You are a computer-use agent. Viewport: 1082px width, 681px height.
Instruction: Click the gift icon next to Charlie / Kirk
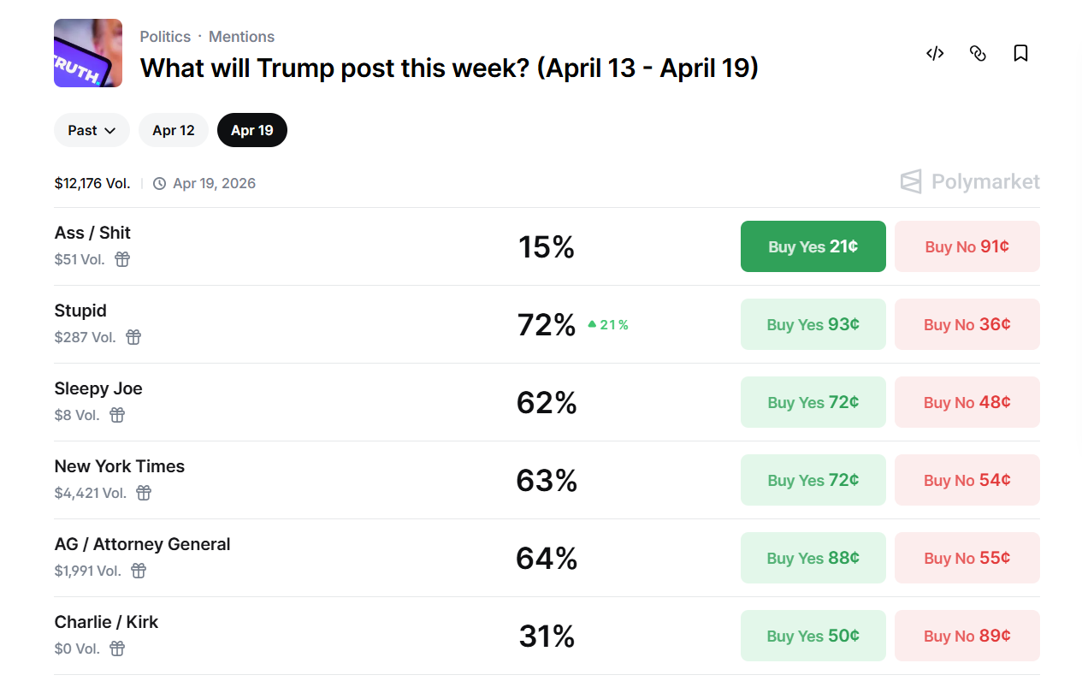pyautogui.click(x=116, y=648)
